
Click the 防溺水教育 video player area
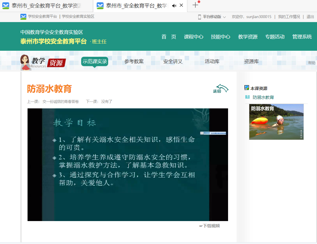pyautogui.click(x=128, y=165)
